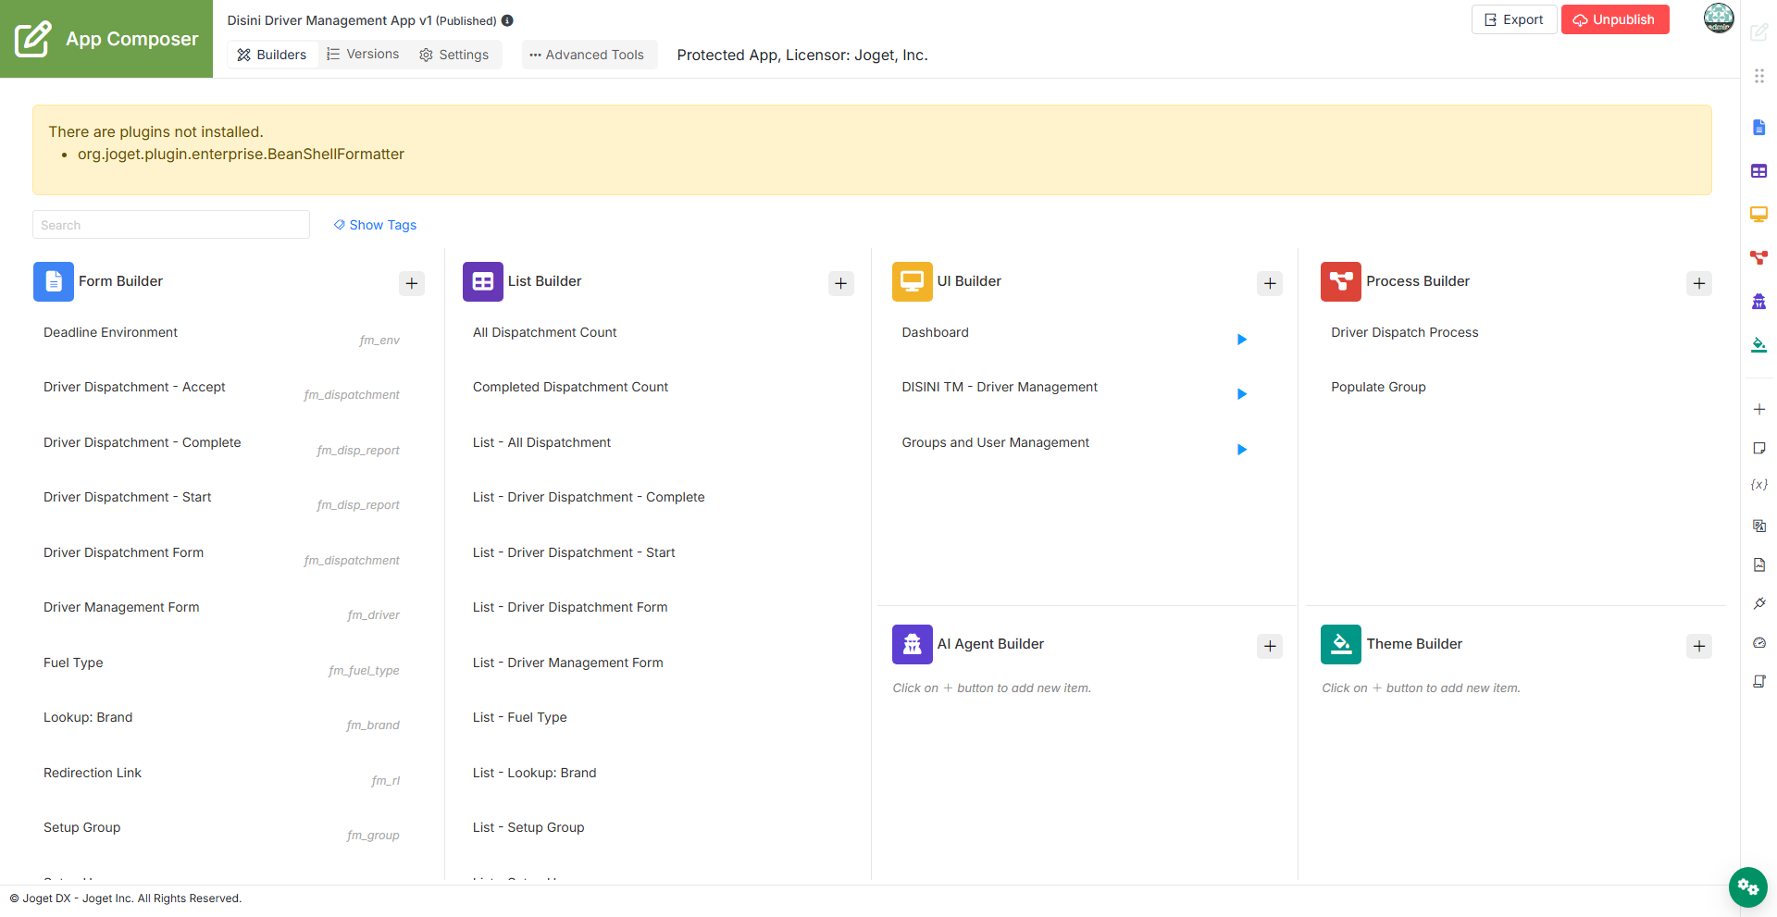Launch DISINI TM - Driver Management play arrow
Screen dimensions: 1777x917
coord(1242,394)
